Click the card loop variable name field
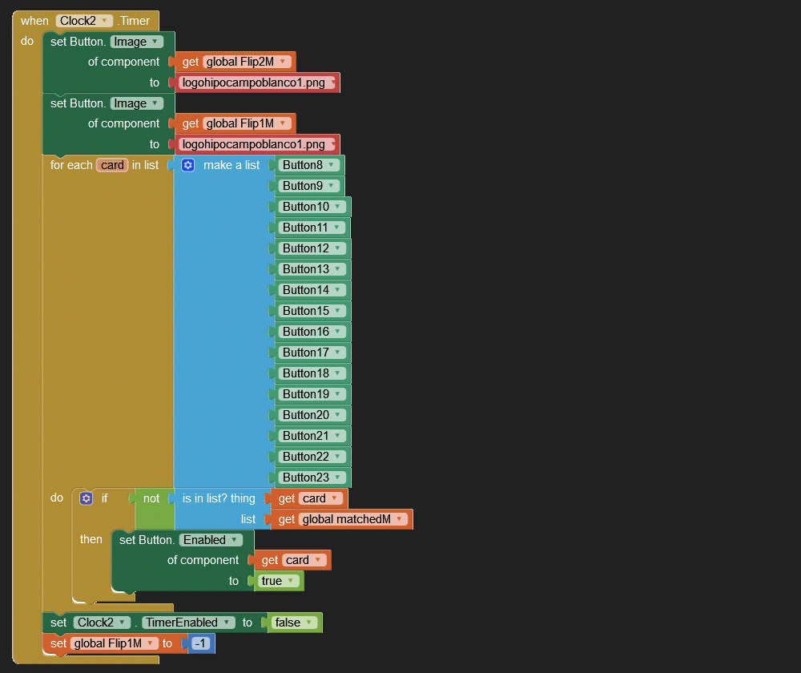Image resolution: width=801 pixels, height=673 pixels. [112, 165]
